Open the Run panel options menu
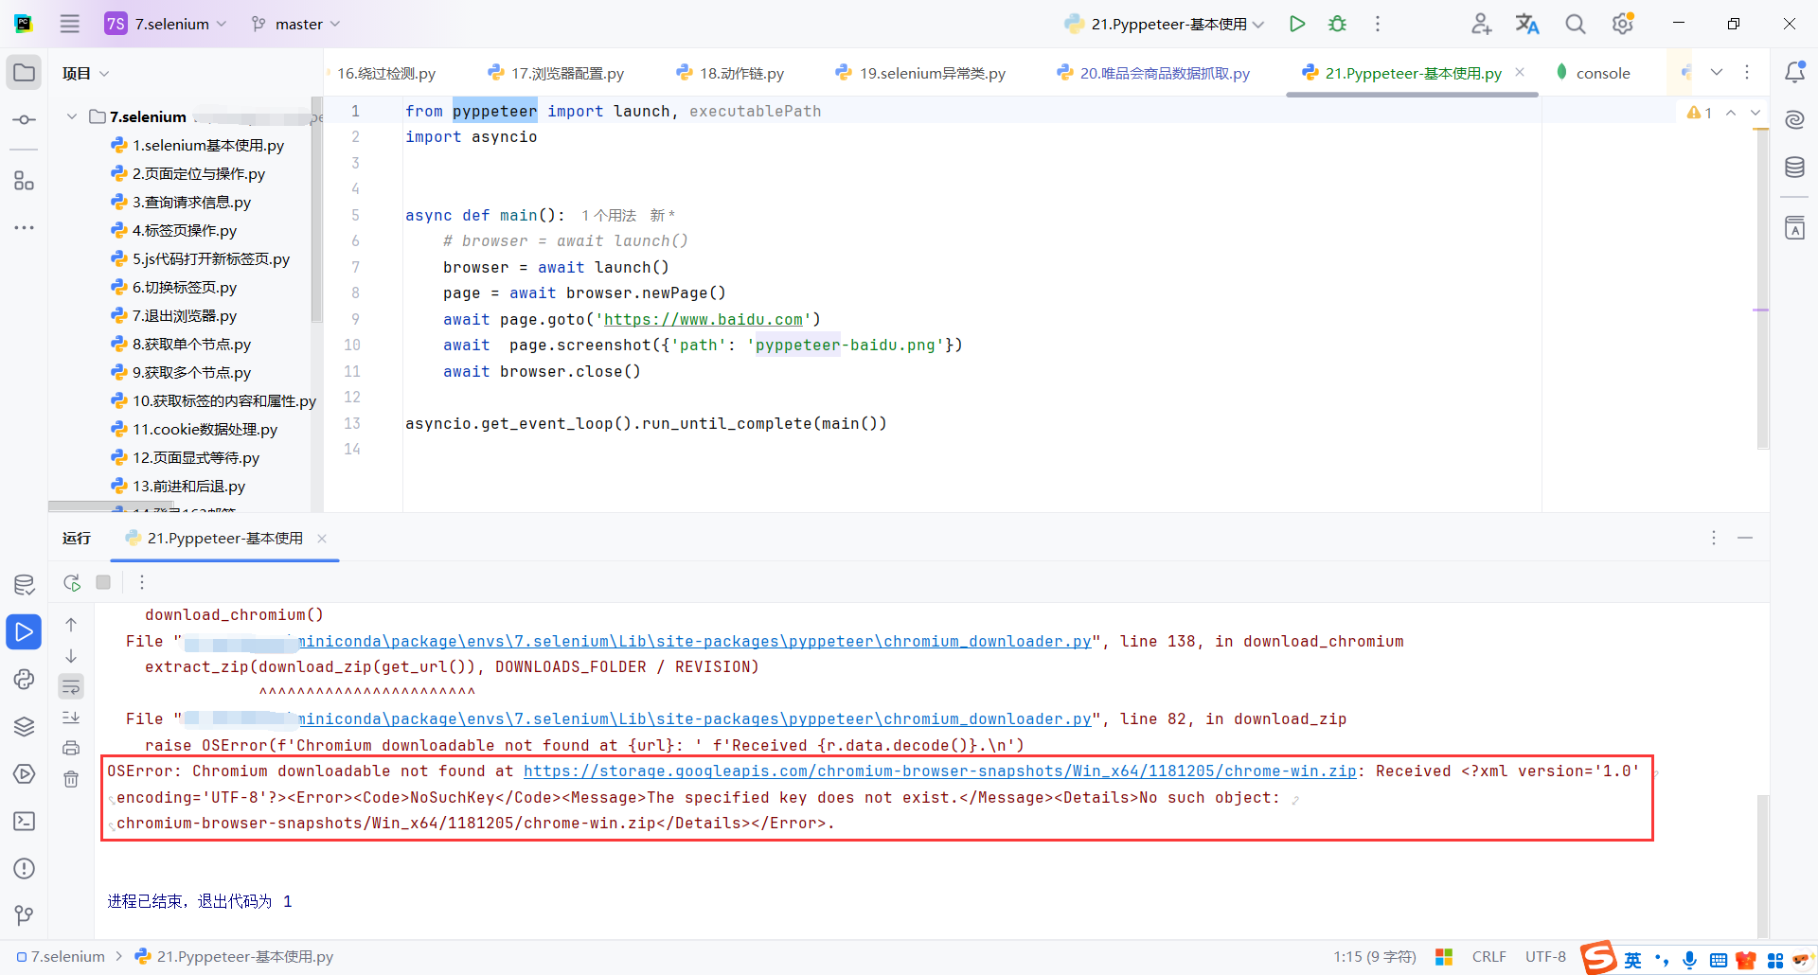The image size is (1818, 975). coord(1714,538)
